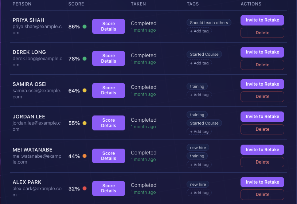Invite Mei Watanabe to retake
This screenshot has height=204, width=297.
coord(262,150)
